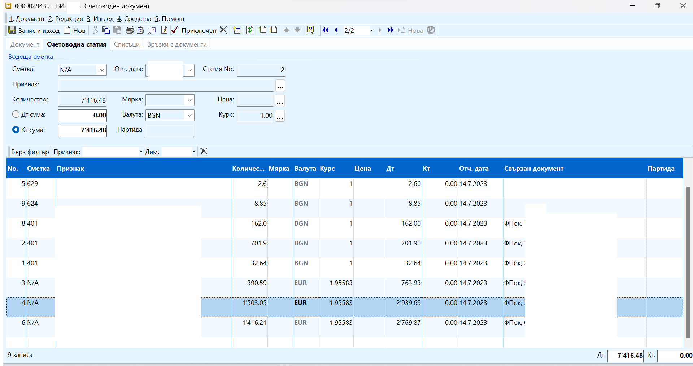The height and width of the screenshot is (366, 693).
Task: Click the print icon in toolbar
Action: [x=130, y=30]
